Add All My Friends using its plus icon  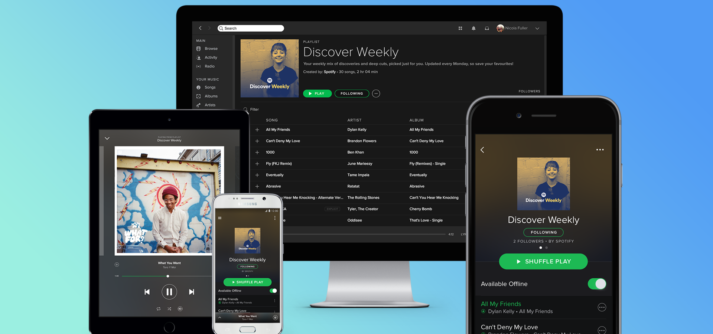[257, 130]
